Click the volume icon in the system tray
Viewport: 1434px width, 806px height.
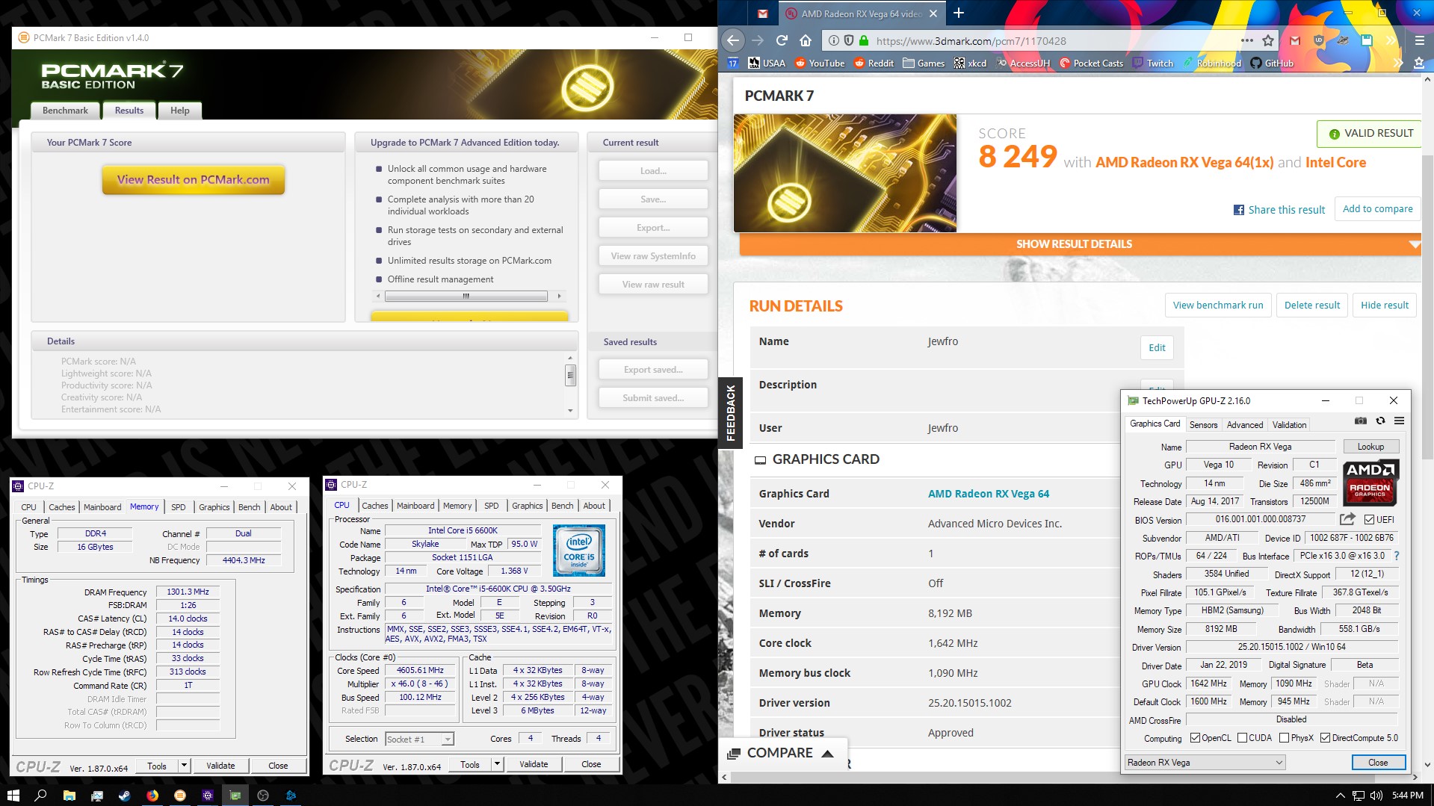click(1376, 796)
